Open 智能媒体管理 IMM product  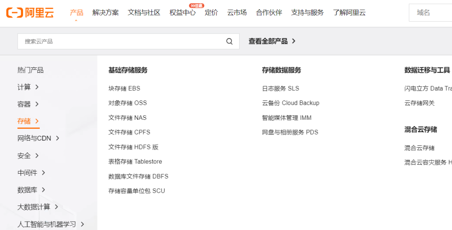[x=287, y=118]
